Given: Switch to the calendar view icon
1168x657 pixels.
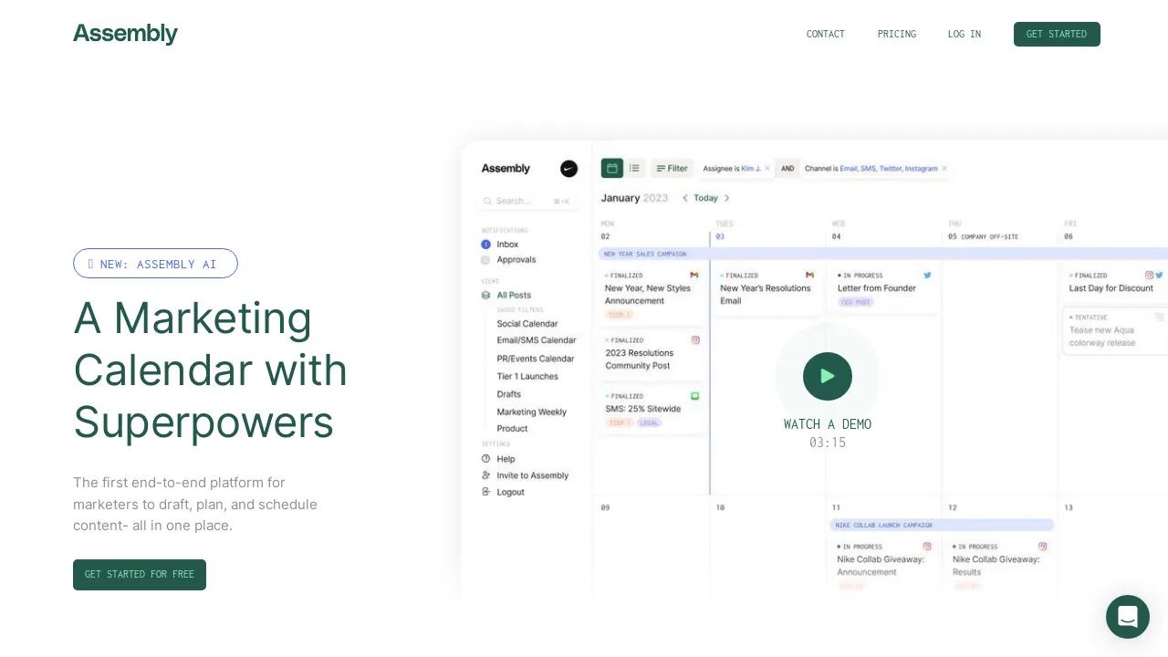Looking at the screenshot, I should [612, 168].
